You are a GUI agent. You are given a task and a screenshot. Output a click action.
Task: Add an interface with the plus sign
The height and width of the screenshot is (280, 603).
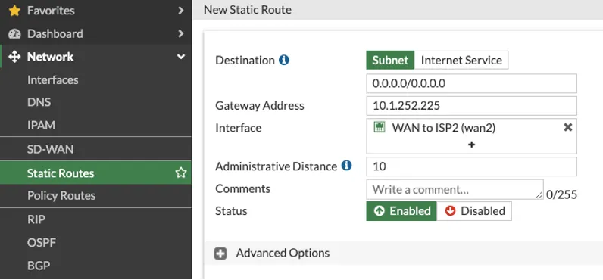point(471,145)
